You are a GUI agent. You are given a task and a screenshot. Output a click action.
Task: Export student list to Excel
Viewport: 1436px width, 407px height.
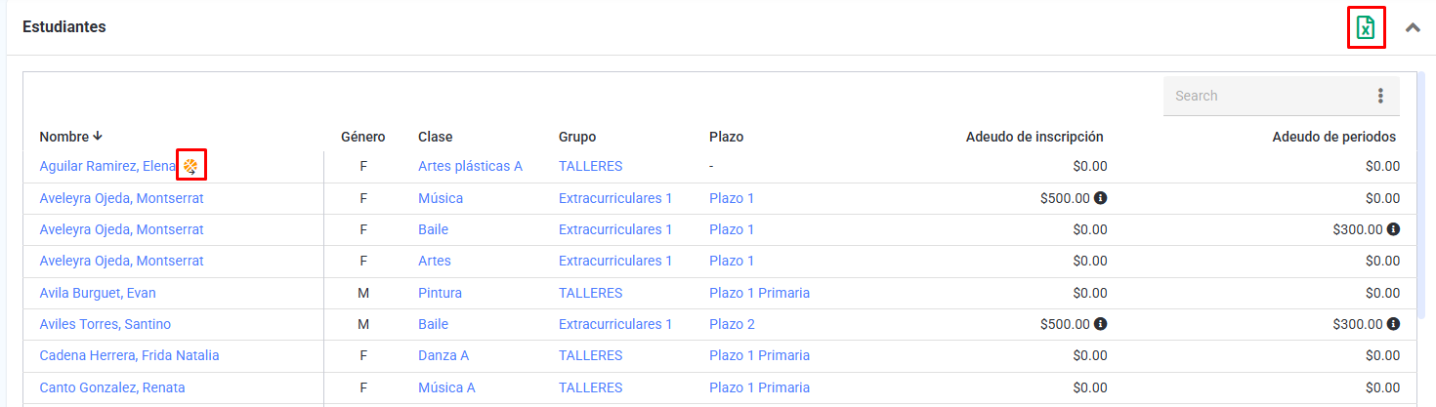pyautogui.click(x=1366, y=27)
